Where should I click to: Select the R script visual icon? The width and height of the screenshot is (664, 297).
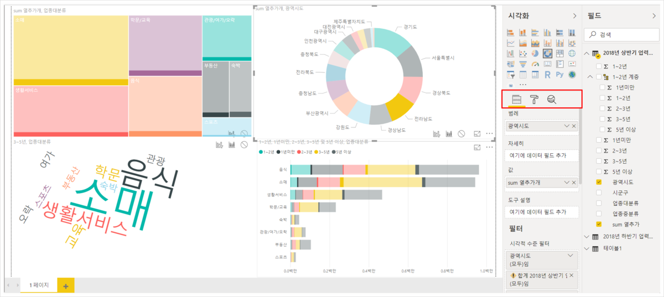tap(547, 74)
